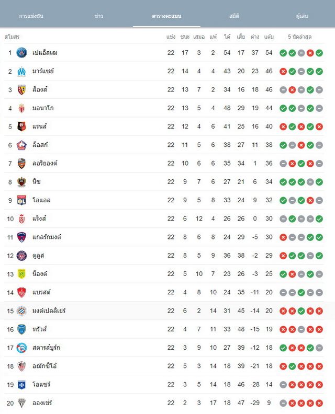This screenshot has width=335, height=414.
Task: Click the ชนะ wins column header
Action: [185, 37]
